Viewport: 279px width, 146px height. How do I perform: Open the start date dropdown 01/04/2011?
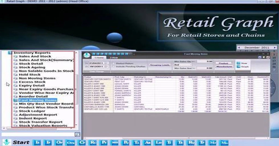click(x=107, y=63)
